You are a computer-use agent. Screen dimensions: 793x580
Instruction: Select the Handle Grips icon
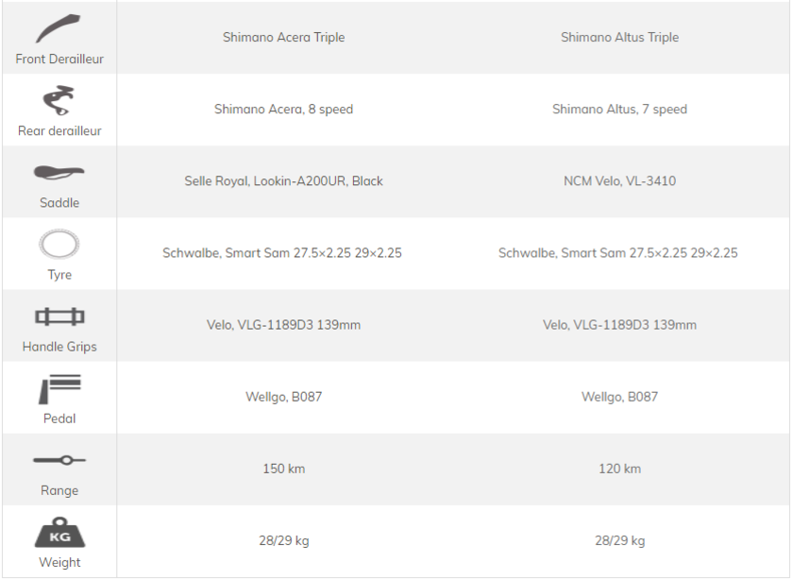click(59, 316)
